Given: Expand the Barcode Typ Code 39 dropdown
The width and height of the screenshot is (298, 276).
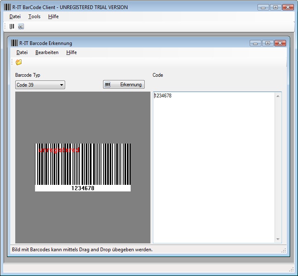Looking at the screenshot, I should pyautogui.click(x=40, y=85).
